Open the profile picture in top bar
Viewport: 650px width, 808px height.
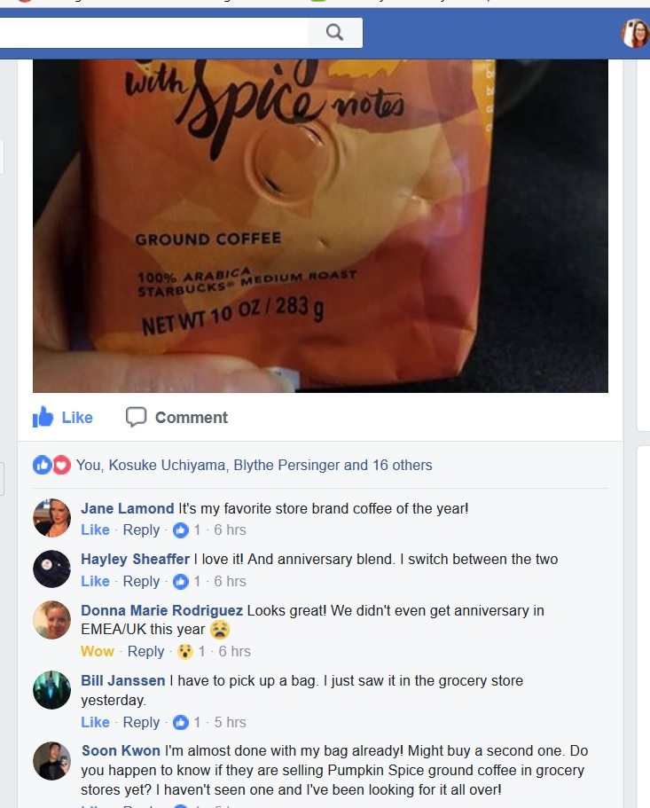[636, 34]
